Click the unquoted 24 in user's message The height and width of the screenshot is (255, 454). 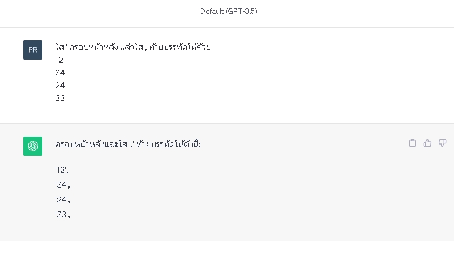pyautogui.click(x=60, y=86)
